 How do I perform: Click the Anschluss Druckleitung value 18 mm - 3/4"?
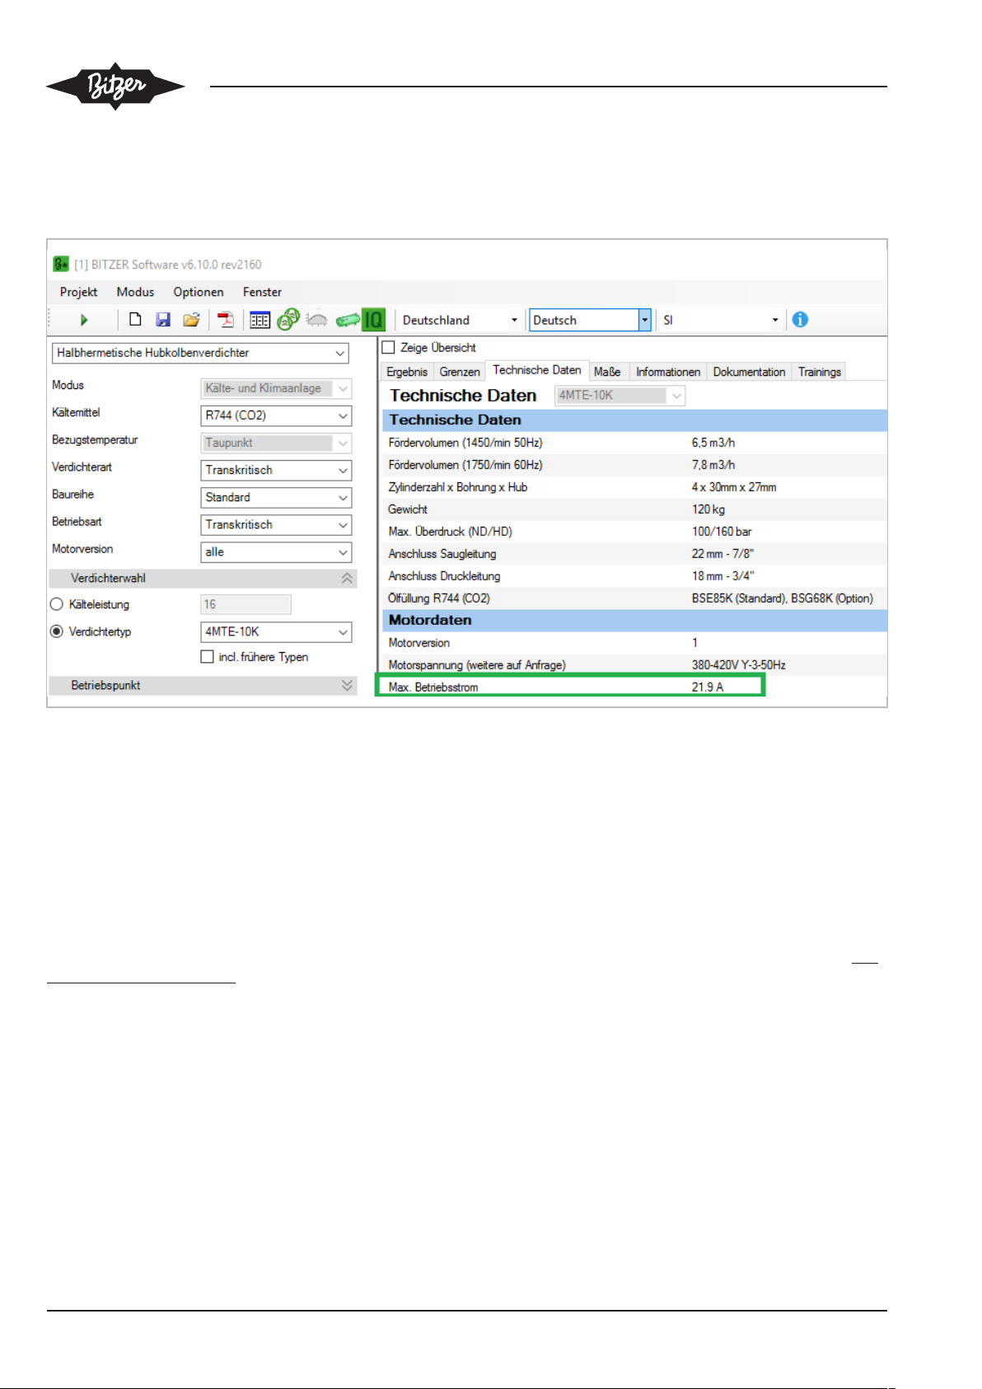tap(722, 576)
